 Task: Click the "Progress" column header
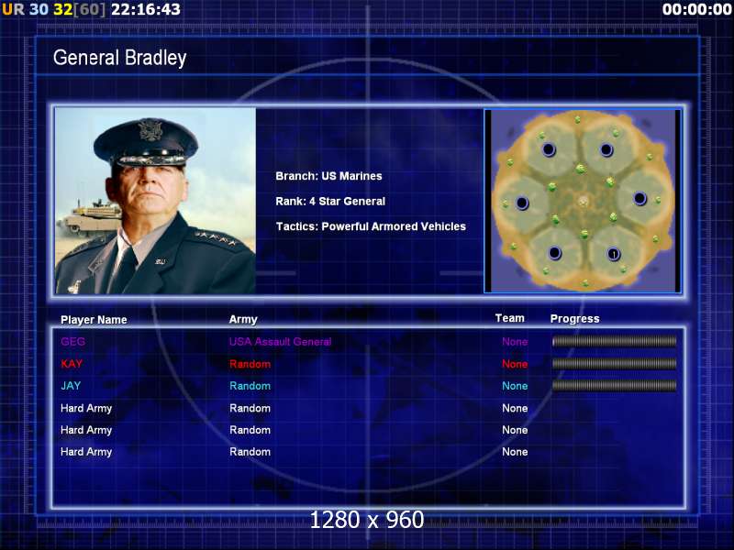point(575,319)
